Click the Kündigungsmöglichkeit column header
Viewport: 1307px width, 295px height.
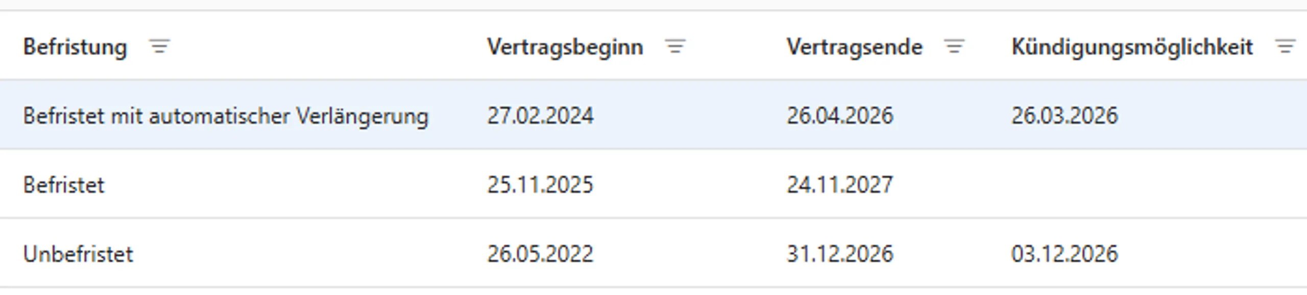tap(1132, 47)
